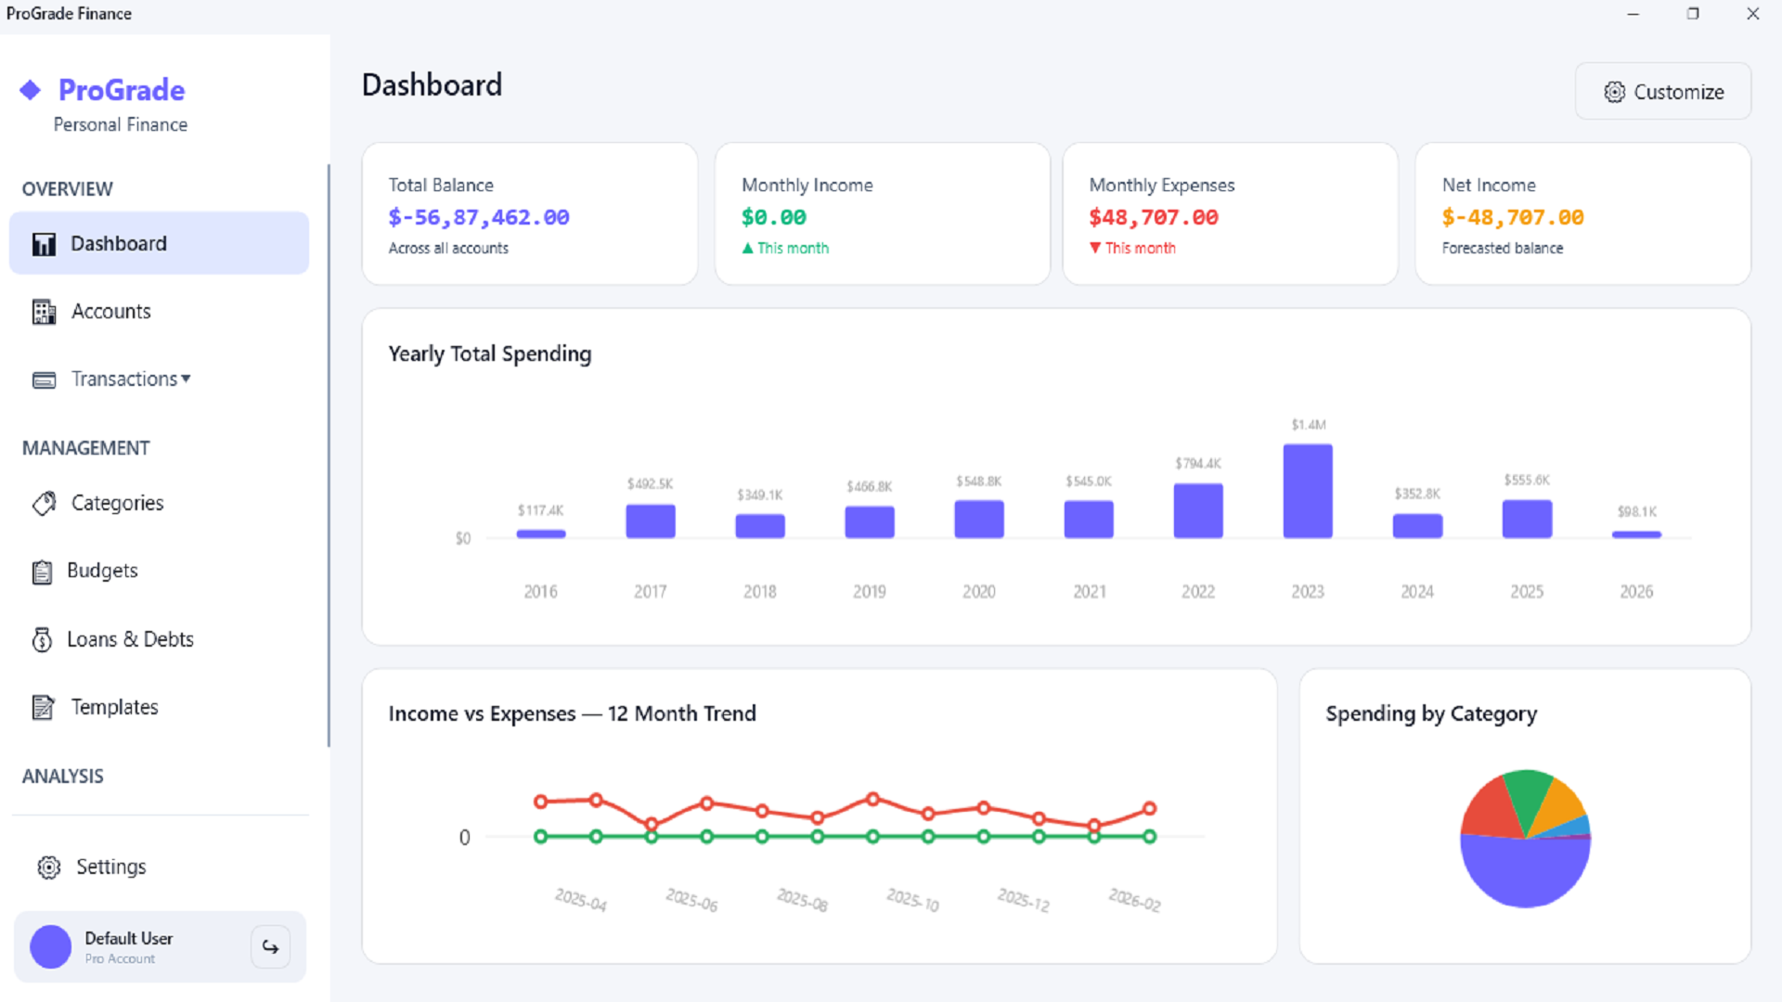Screen dimensions: 1782x1002
Task: Click the Budgets clipboard icon
Action: (42, 572)
